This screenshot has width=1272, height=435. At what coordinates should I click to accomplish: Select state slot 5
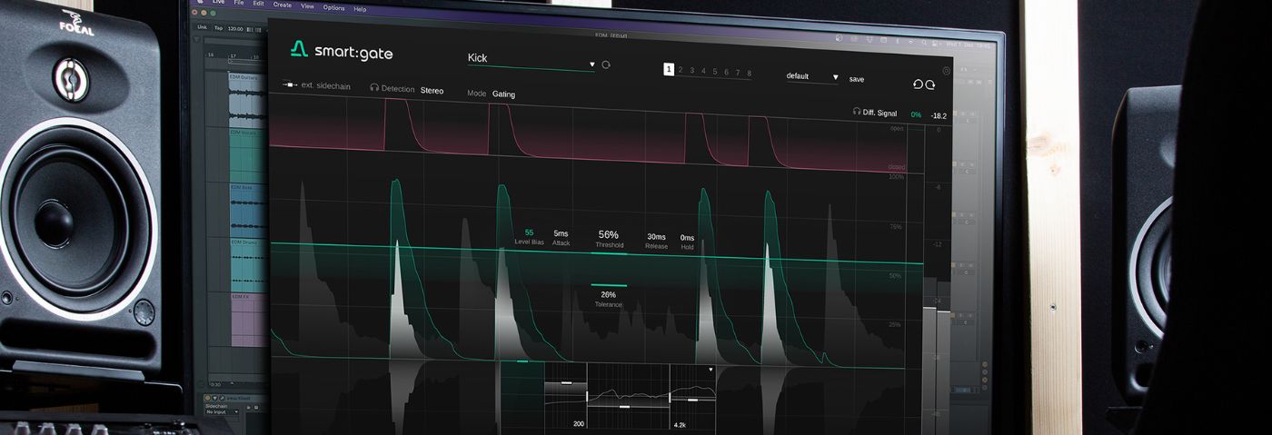coord(715,72)
